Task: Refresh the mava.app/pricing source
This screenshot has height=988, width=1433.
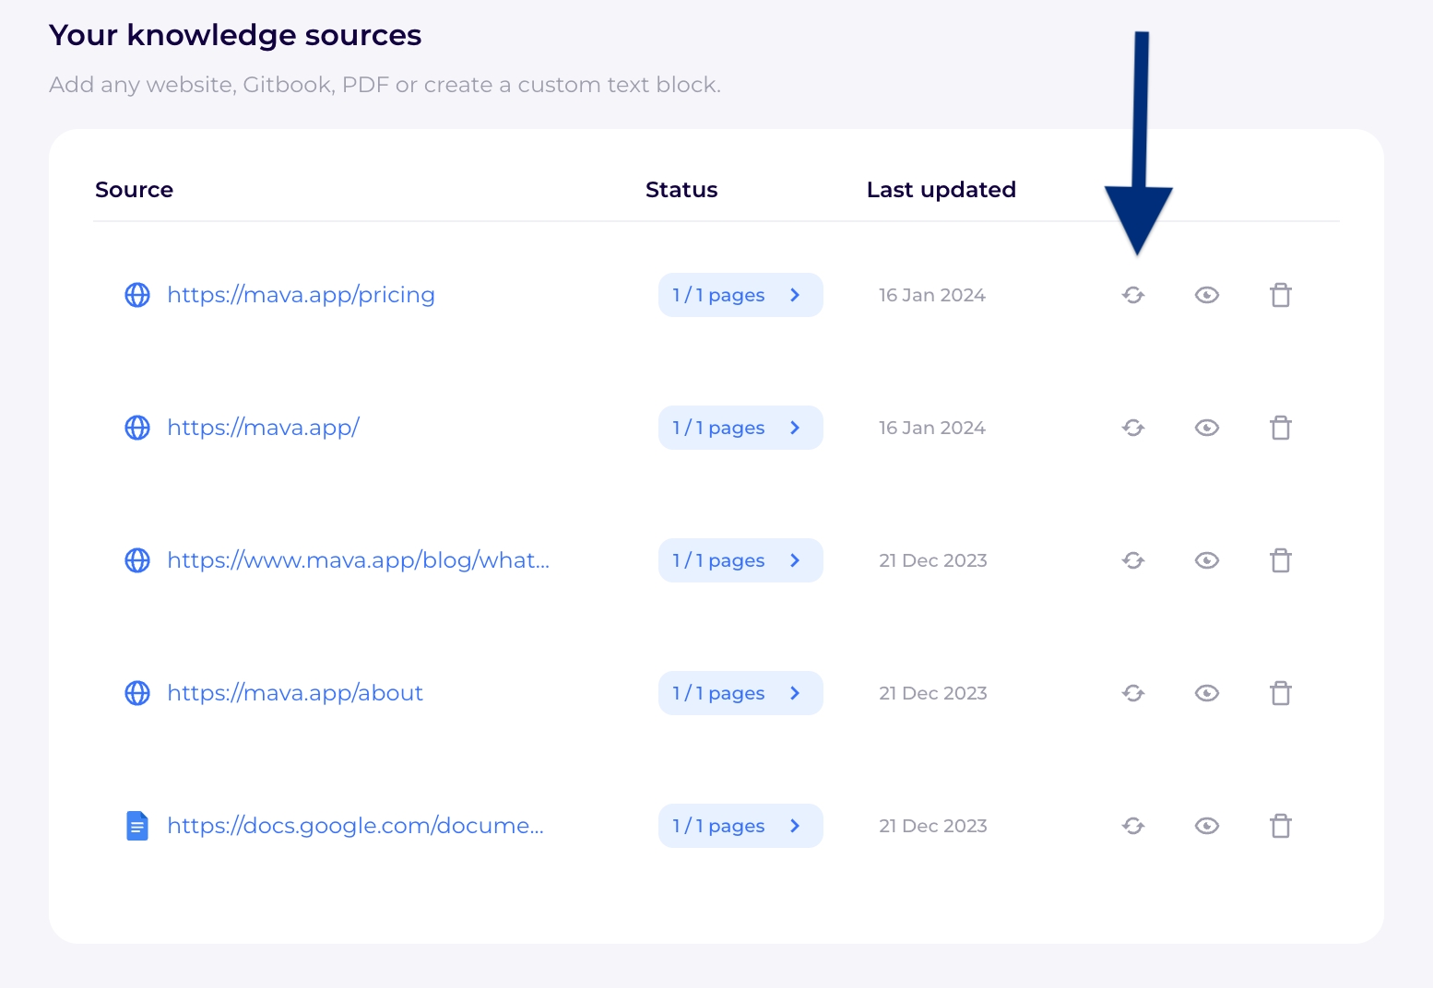Action: pos(1133,295)
